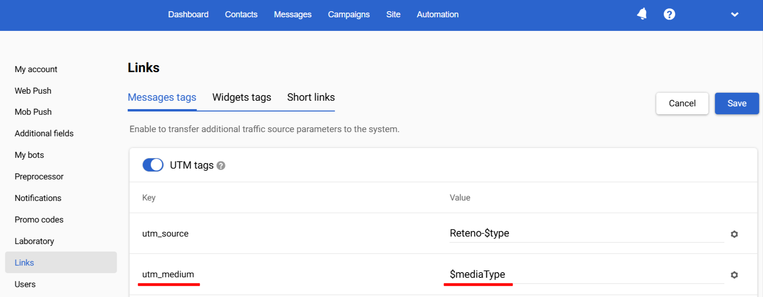Viewport: 763px width, 297px height.
Task: Edit the utm_source value field
Action: (586, 233)
